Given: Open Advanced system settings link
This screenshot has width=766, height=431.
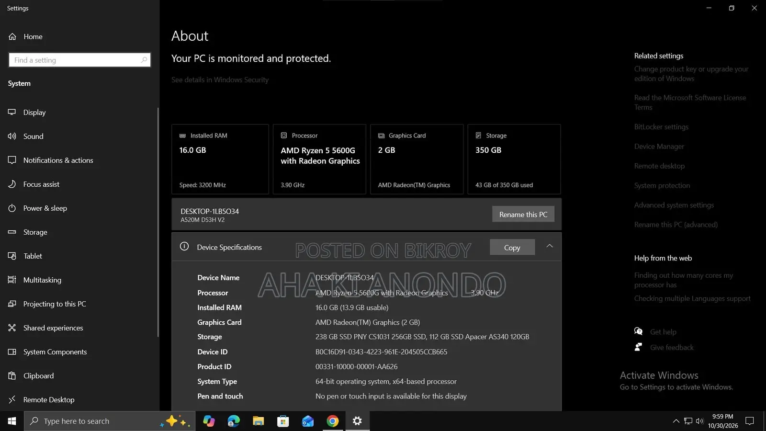Looking at the screenshot, I should tap(674, 205).
